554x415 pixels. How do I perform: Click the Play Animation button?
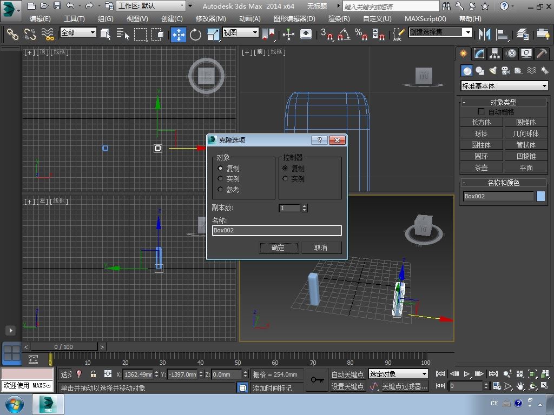click(467, 374)
